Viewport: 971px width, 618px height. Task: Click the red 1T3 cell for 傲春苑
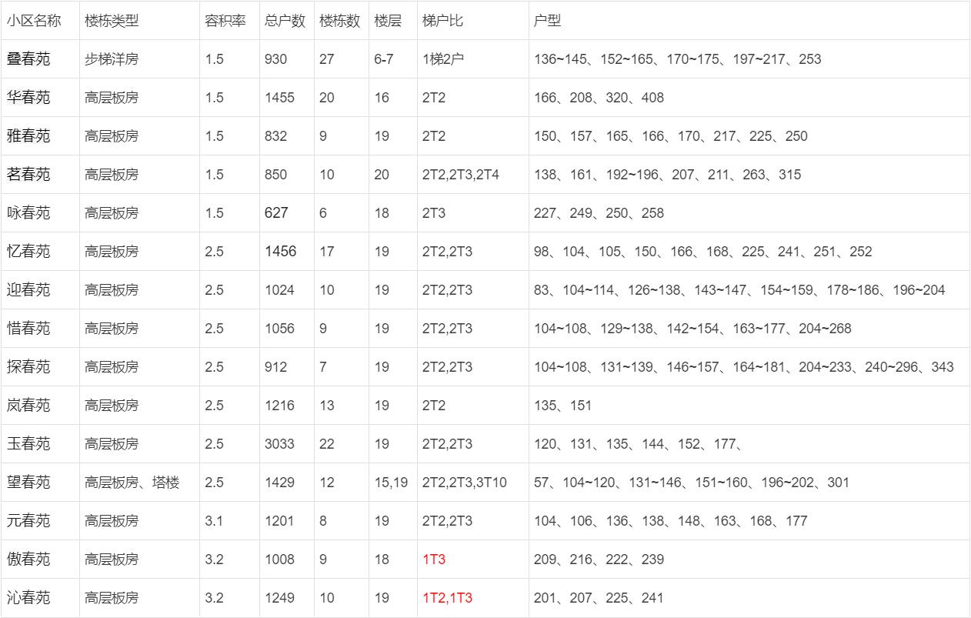434,560
